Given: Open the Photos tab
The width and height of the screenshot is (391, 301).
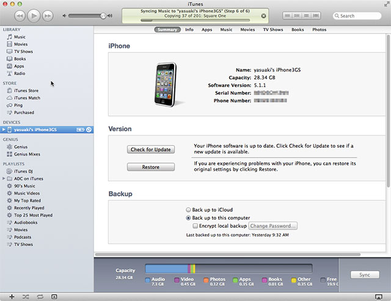Looking at the screenshot, I should pyautogui.click(x=319, y=29).
